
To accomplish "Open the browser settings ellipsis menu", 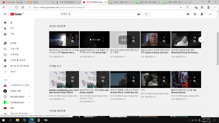I will click(215, 7).
